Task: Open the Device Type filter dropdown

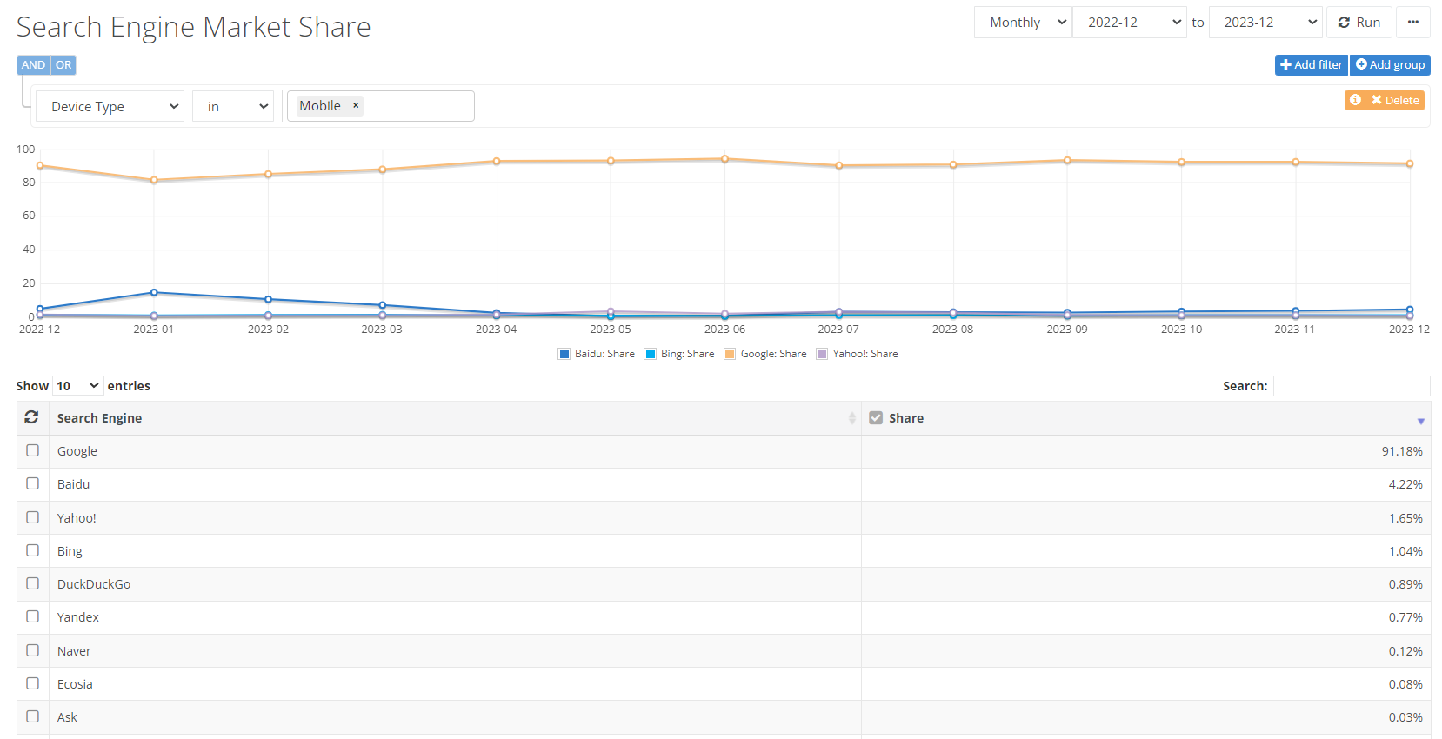Action: point(110,106)
